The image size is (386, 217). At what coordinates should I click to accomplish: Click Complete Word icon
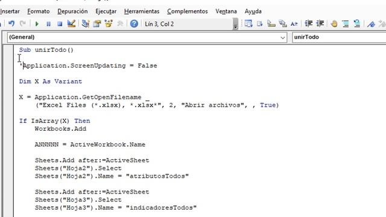click(294, 24)
